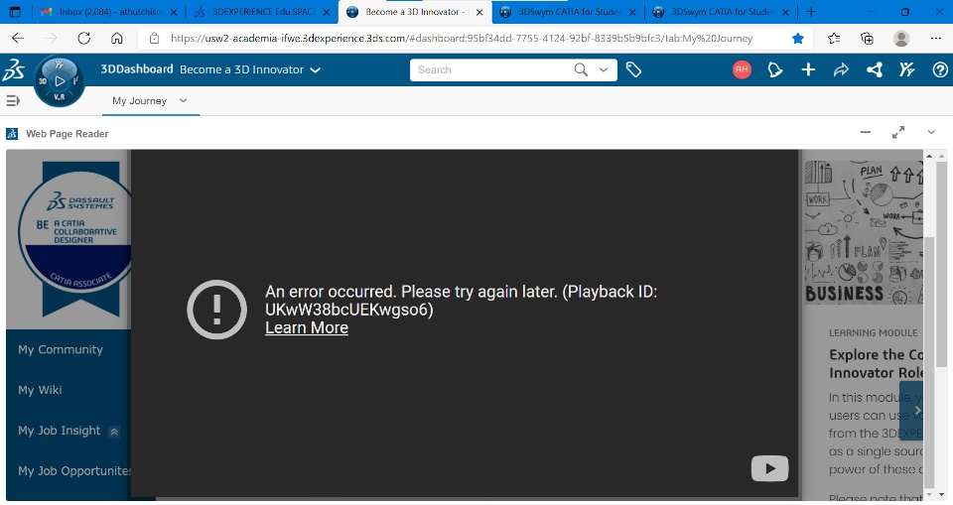Click the search magnifier icon
Screen dimensions: 953x505
(581, 69)
